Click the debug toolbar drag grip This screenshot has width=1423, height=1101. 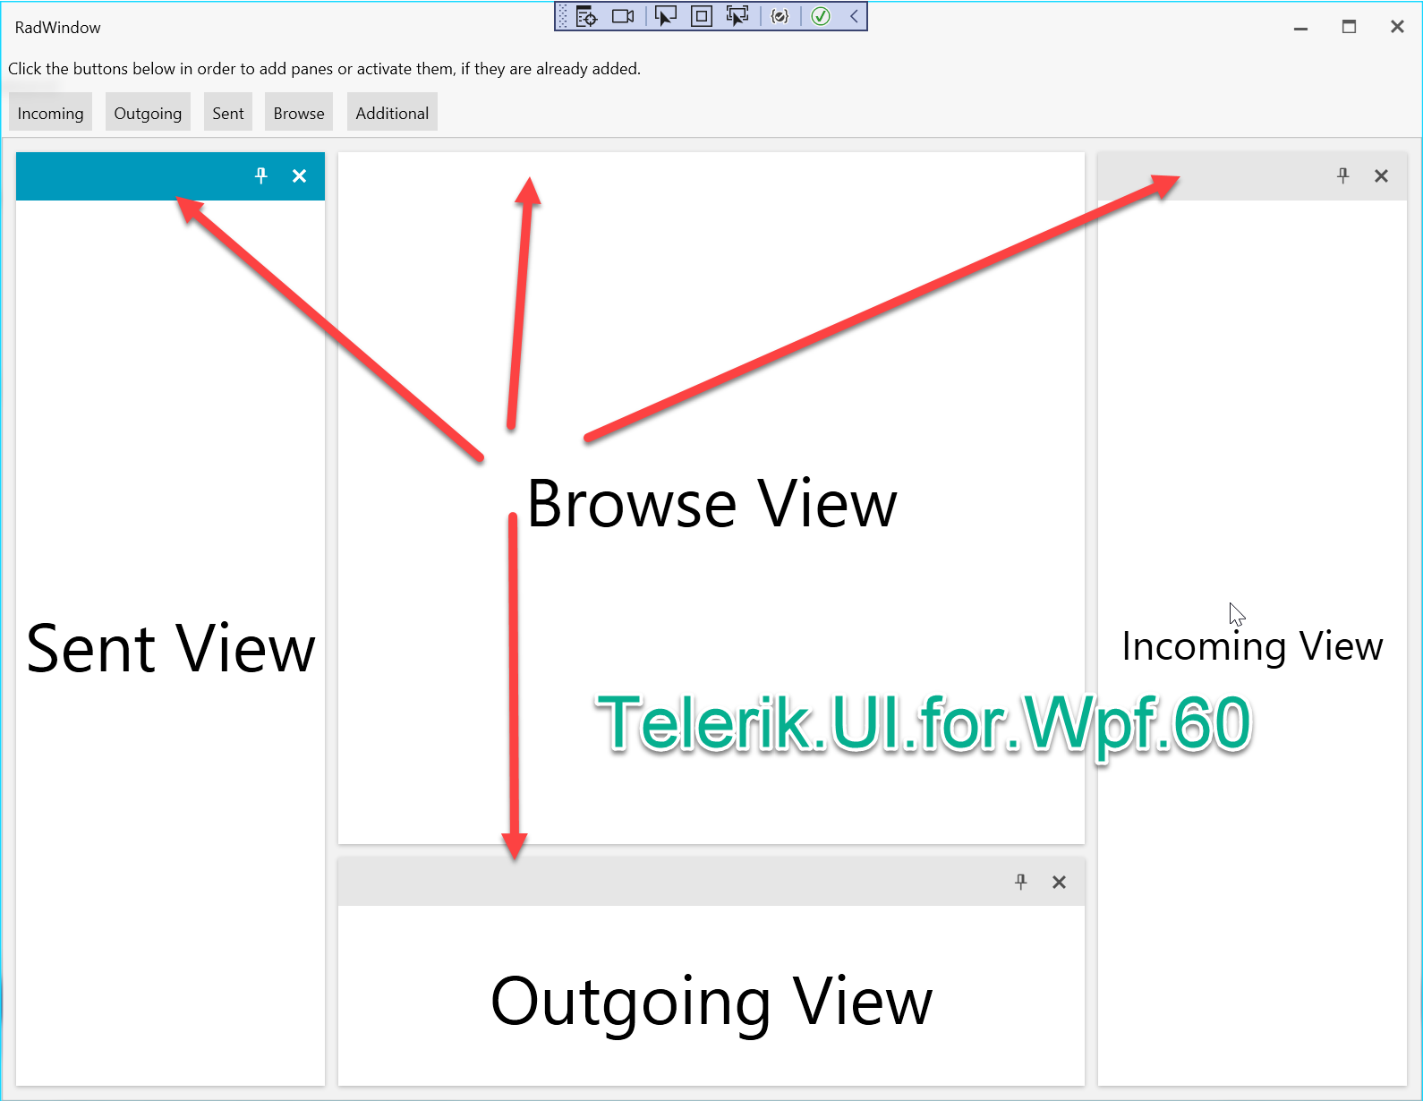pos(563,16)
